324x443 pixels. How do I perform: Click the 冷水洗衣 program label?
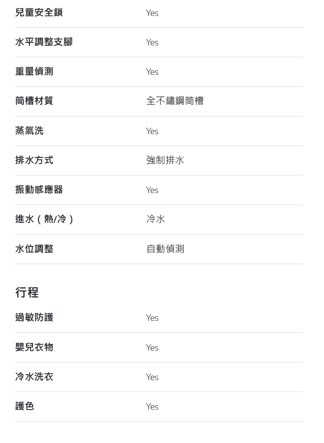34,377
